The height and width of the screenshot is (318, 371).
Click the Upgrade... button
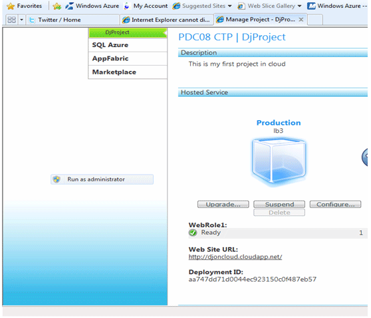(223, 204)
